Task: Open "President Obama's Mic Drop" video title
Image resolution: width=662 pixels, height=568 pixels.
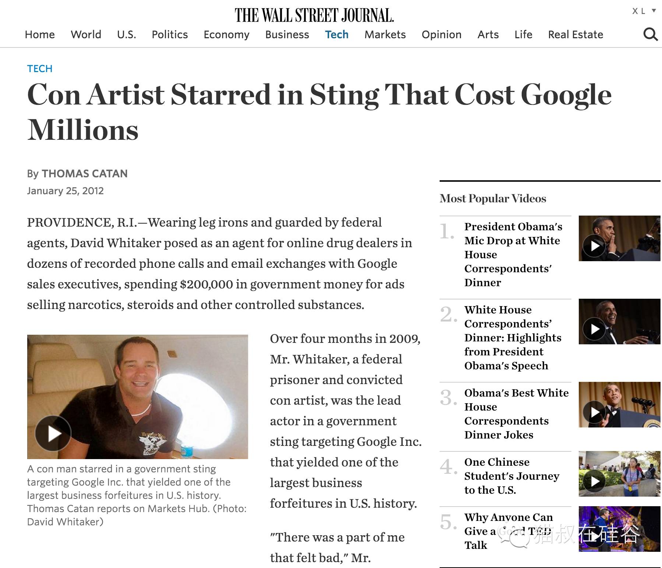Action: tap(513, 255)
